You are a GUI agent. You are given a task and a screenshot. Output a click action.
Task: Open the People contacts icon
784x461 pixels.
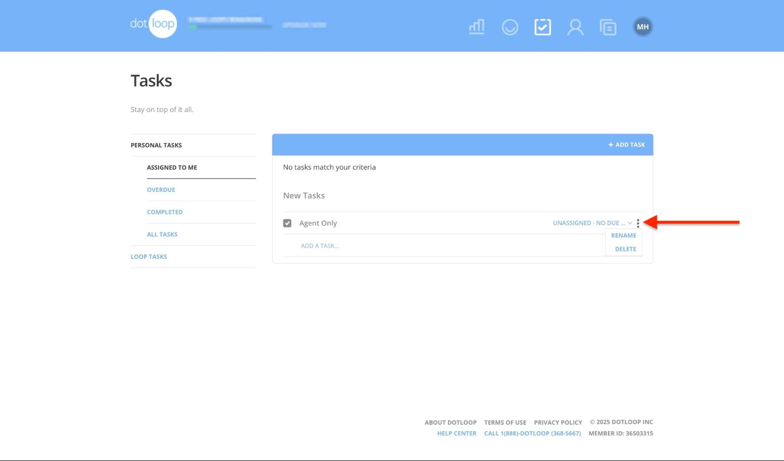(x=575, y=27)
